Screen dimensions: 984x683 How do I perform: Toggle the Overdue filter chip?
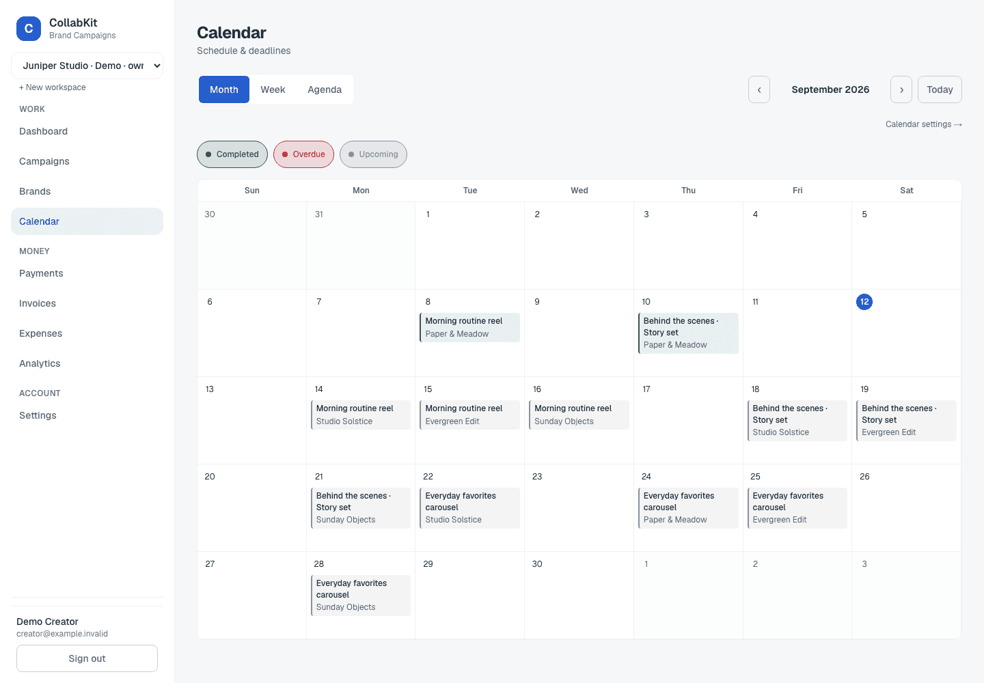[304, 154]
